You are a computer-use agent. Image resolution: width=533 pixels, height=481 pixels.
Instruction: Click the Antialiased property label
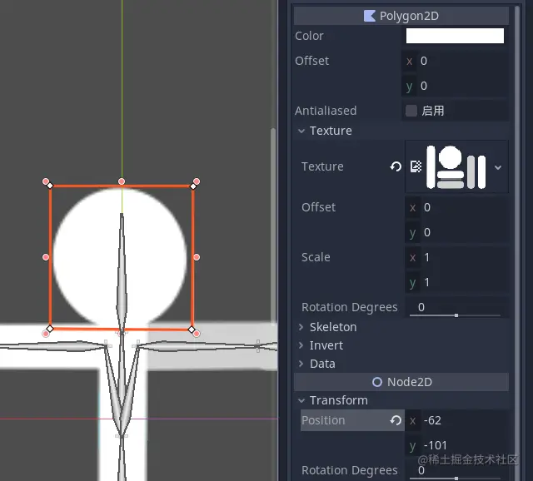[x=326, y=111]
